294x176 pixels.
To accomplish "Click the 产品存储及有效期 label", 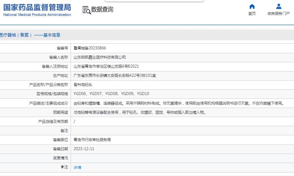I will tap(53, 122).
